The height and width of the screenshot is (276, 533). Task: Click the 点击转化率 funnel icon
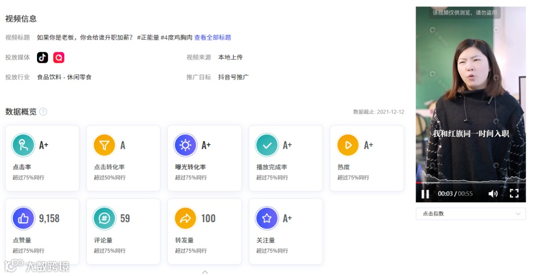[104, 145]
